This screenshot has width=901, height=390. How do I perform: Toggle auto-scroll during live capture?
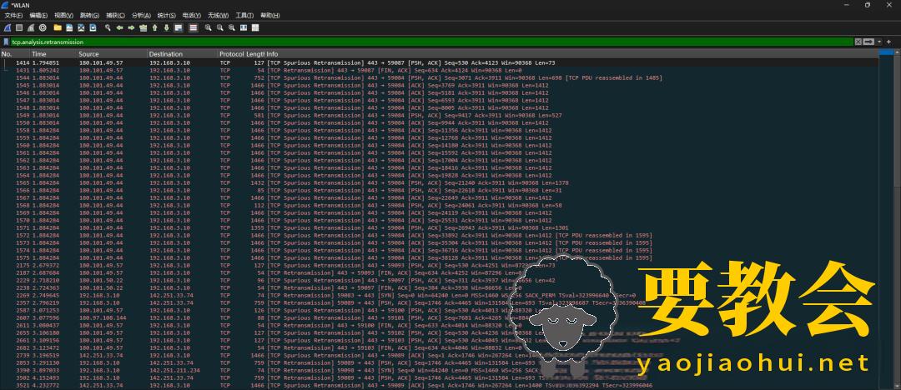(x=179, y=27)
